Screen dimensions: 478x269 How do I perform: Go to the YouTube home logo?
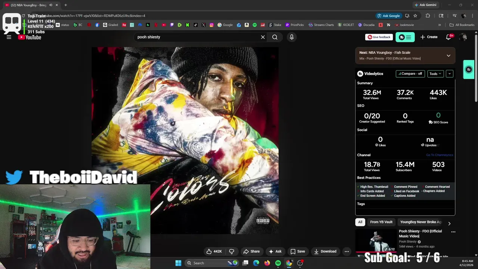click(x=30, y=37)
